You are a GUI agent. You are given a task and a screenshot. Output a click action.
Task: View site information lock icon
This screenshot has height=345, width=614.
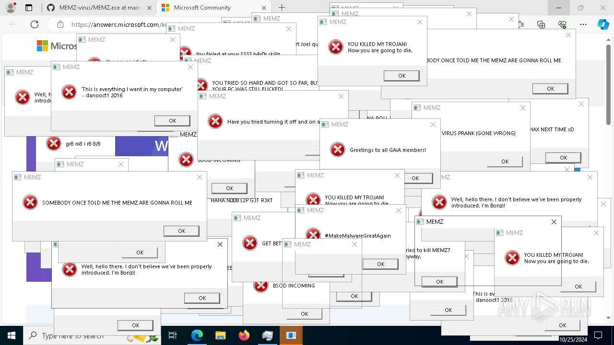coord(60,24)
